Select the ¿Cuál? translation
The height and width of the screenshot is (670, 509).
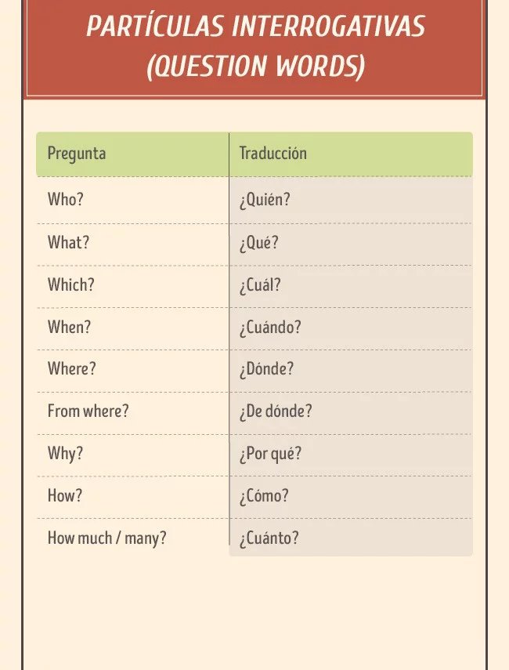260,284
